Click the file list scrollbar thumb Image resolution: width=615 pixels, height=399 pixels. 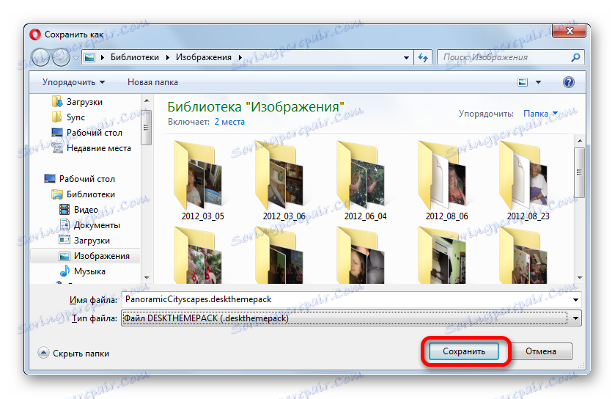[x=580, y=172]
